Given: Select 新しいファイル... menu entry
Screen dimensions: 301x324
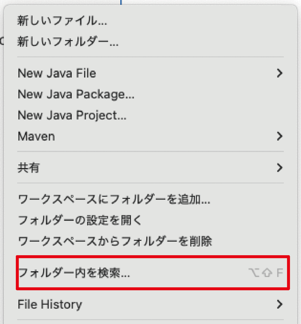Looking at the screenshot, I should 62,22.
